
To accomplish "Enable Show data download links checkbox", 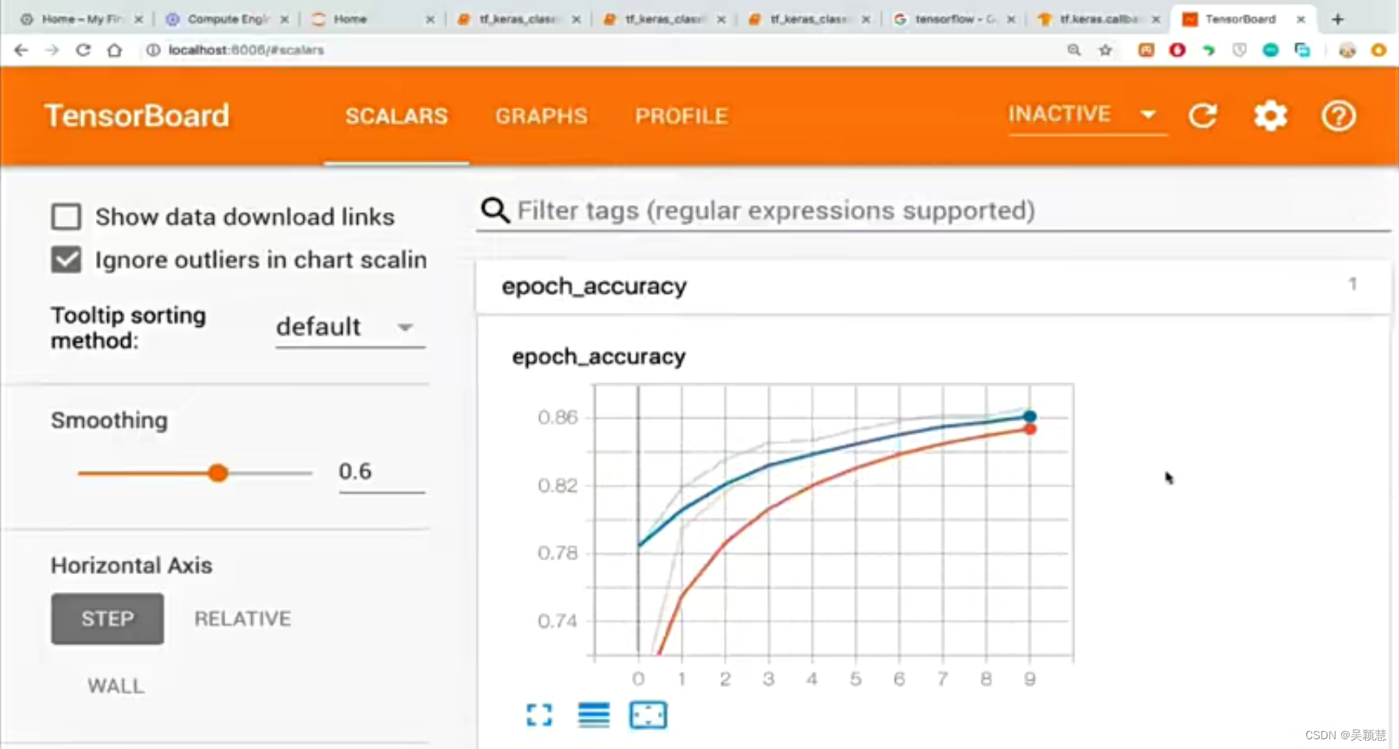I will [x=66, y=217].
